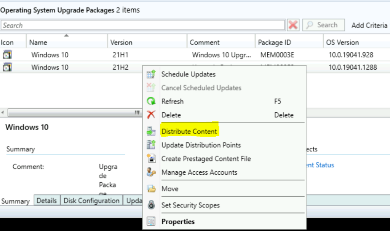Click the Distribute Content icon
Screen dimensions: 390x231
pos(151,131)
